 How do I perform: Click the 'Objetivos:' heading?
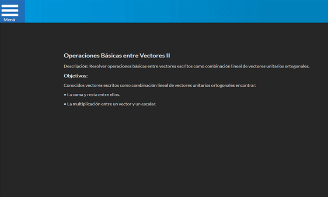click(76, 76)
